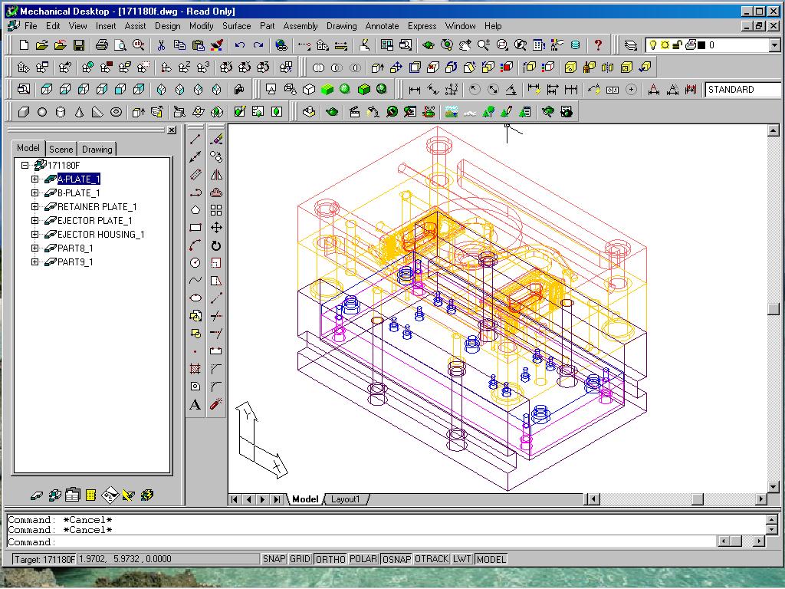Create a solid Cone with the cone icon
The image size is (785, 589).
(79, 112)
